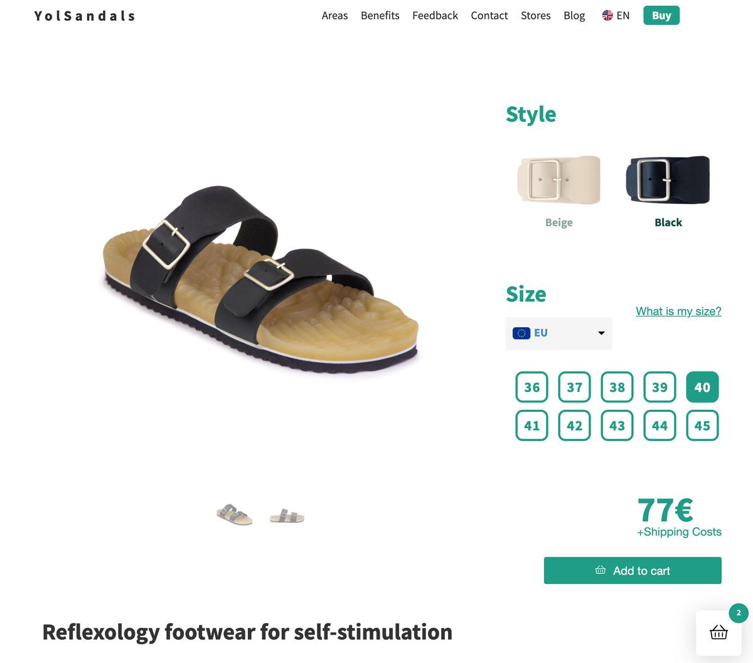View the second sandal side-view thumbnail
753x663 pixels.
coord(287,517)
